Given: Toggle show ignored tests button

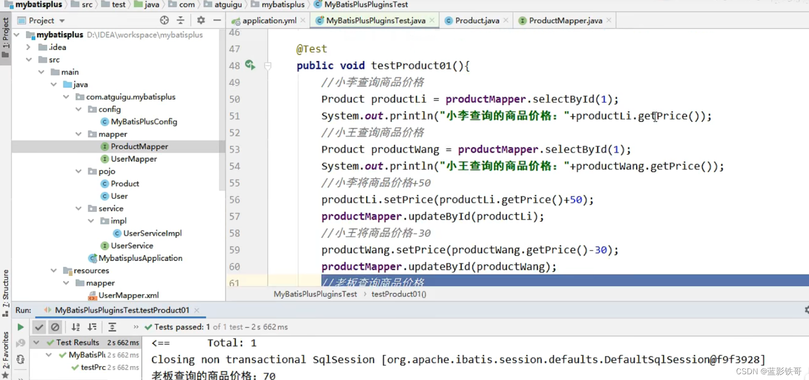Looking at the screenshot, I should pos(55,327).
